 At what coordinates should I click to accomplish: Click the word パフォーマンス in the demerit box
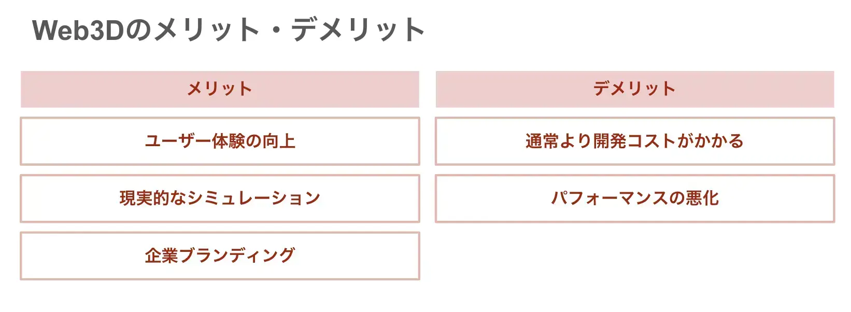pyautogui.click(x=609, y=198)
